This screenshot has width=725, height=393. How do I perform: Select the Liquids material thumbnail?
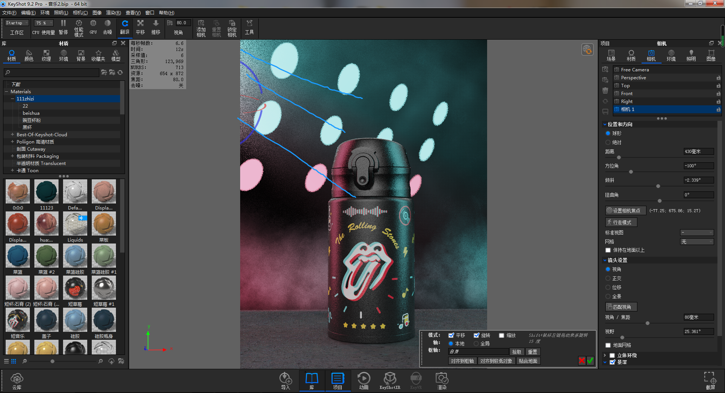(75, 223)
